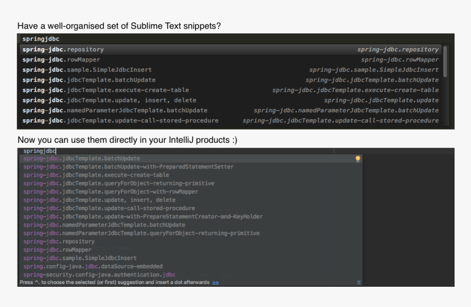Click the >> link after the hint text
This screenshot has height=307, width=471.
tap(215, 282)
